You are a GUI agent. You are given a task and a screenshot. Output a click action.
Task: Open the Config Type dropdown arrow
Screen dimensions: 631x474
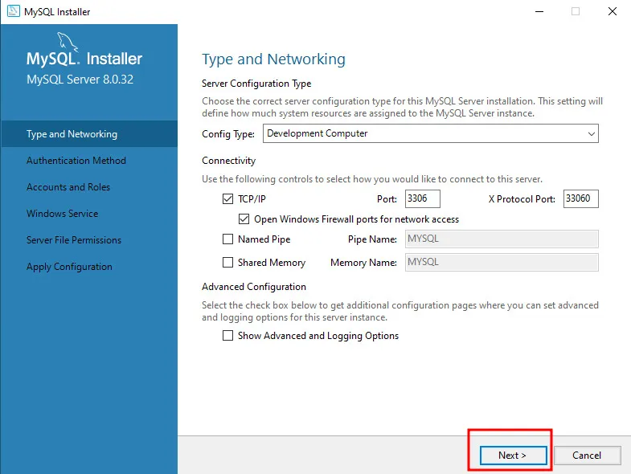(591, 133)
